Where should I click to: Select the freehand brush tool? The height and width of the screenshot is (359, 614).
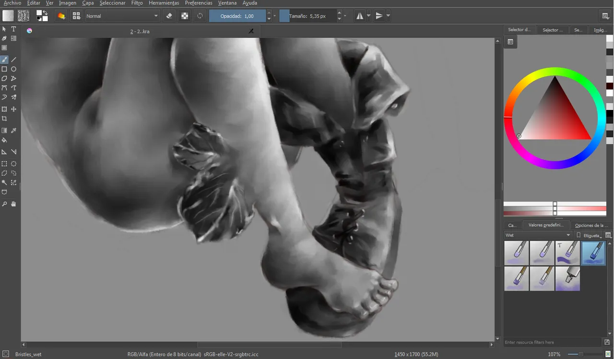pyautogui.click(x=4, y=60)
